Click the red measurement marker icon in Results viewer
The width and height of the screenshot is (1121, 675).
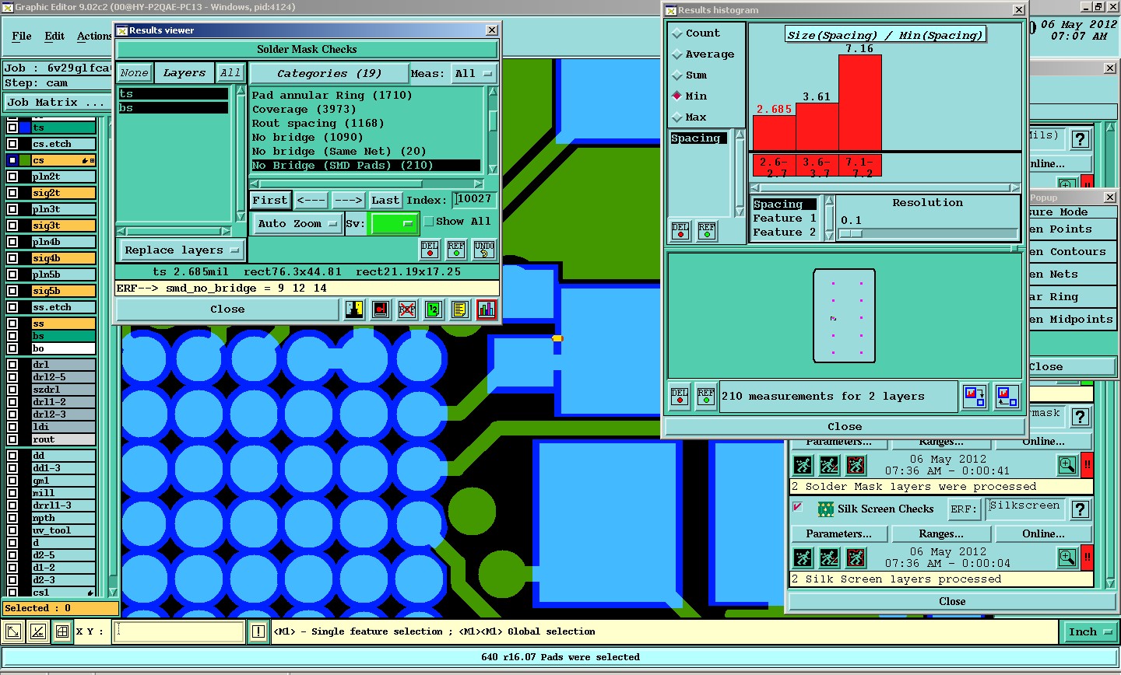tap(381, 310)
